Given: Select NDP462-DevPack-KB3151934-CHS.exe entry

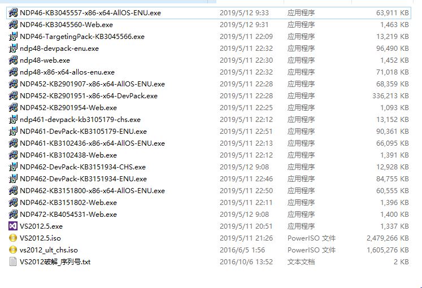Looking at the screenshot, I should tap(82, 167).
